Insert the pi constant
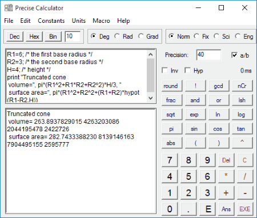257x218 pixels. click(172, 129)
